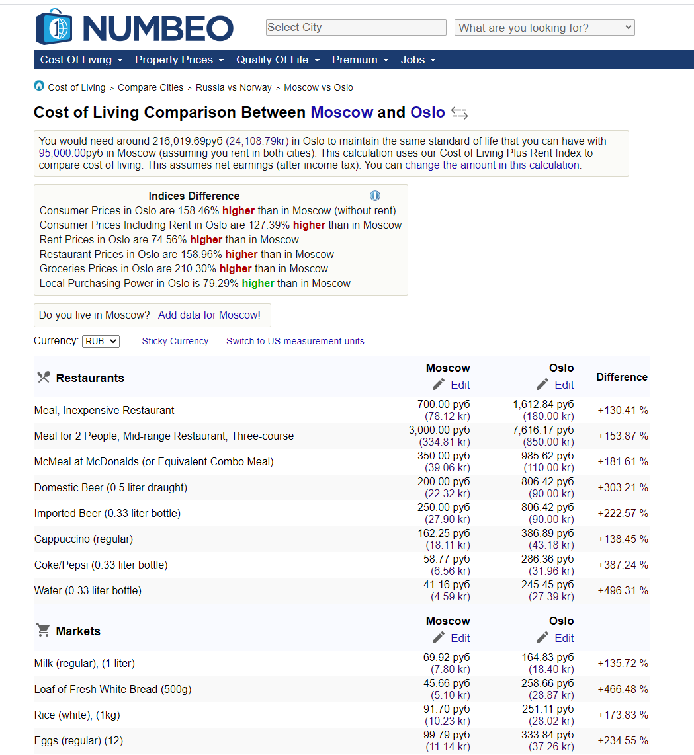Screen dimensions: 694x755
Task: Click Add data for Moscow link
Action: [x=208, y=315]
